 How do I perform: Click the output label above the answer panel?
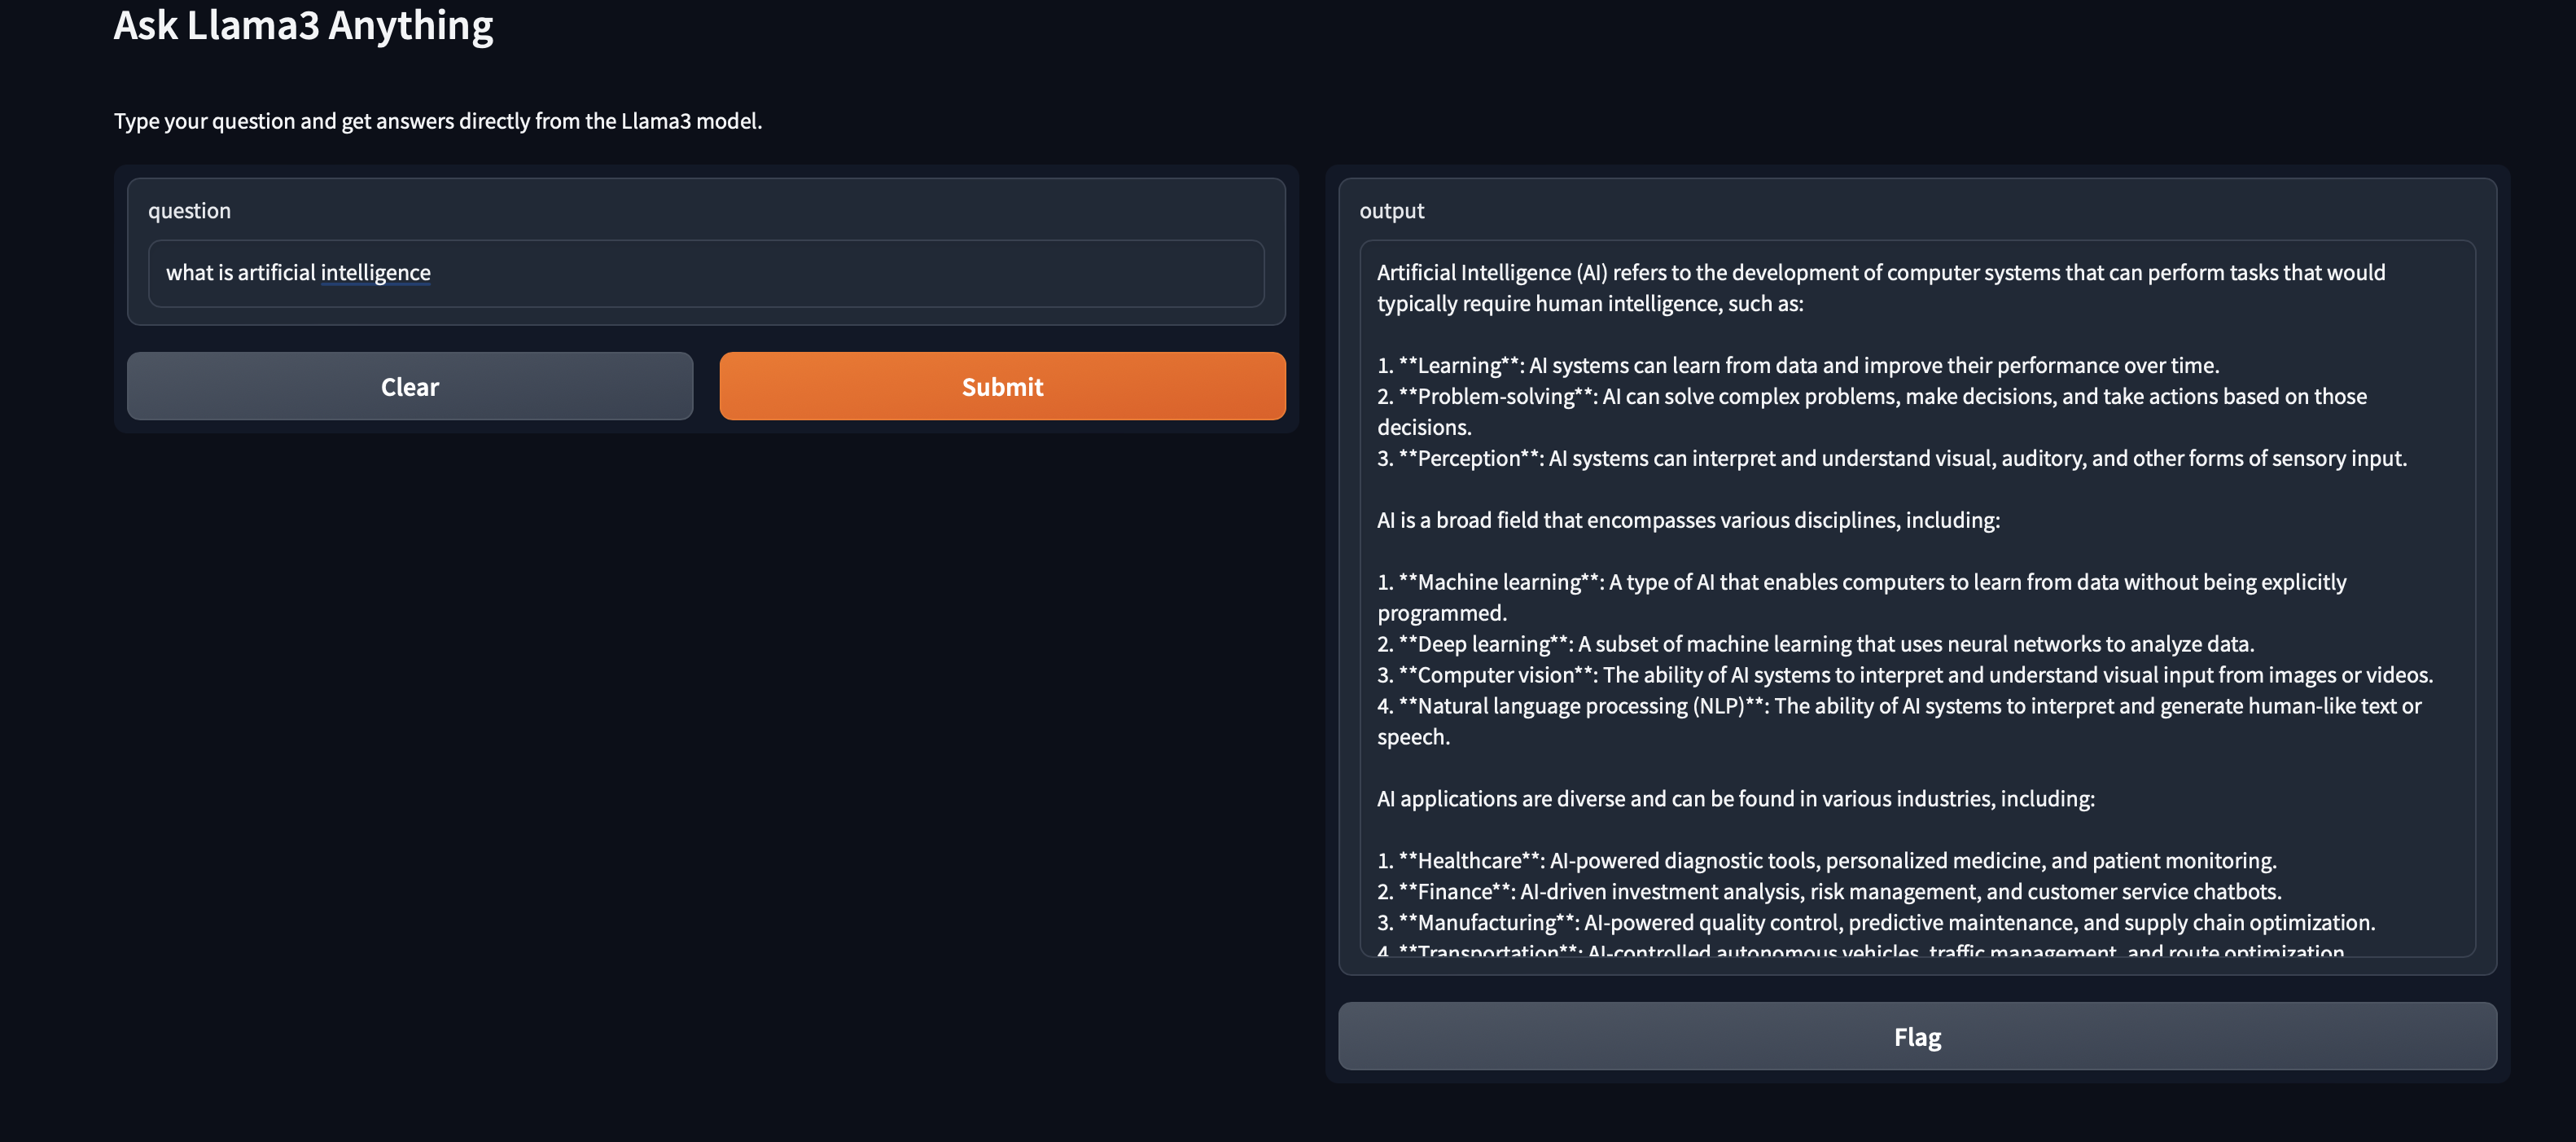pyautogui.click(x=1392, y=210)
